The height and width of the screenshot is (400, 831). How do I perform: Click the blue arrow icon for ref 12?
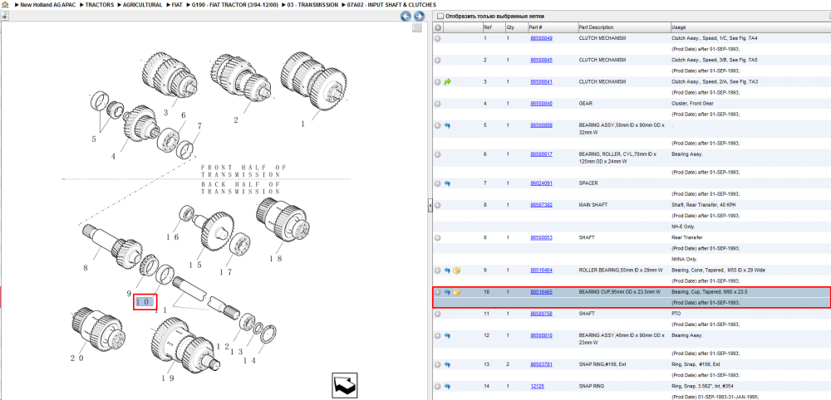(x=447, y=335)
